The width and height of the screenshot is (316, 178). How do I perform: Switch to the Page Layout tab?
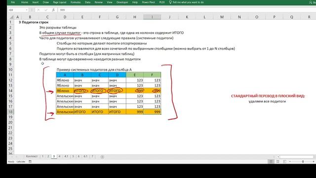click(x=60, y=2)
